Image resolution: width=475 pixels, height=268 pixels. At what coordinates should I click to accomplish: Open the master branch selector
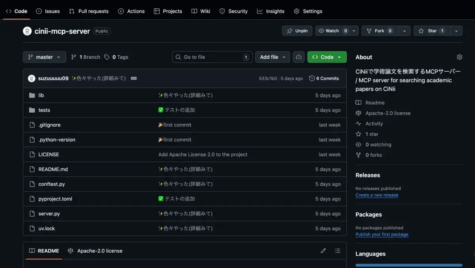tap(44, 57)
